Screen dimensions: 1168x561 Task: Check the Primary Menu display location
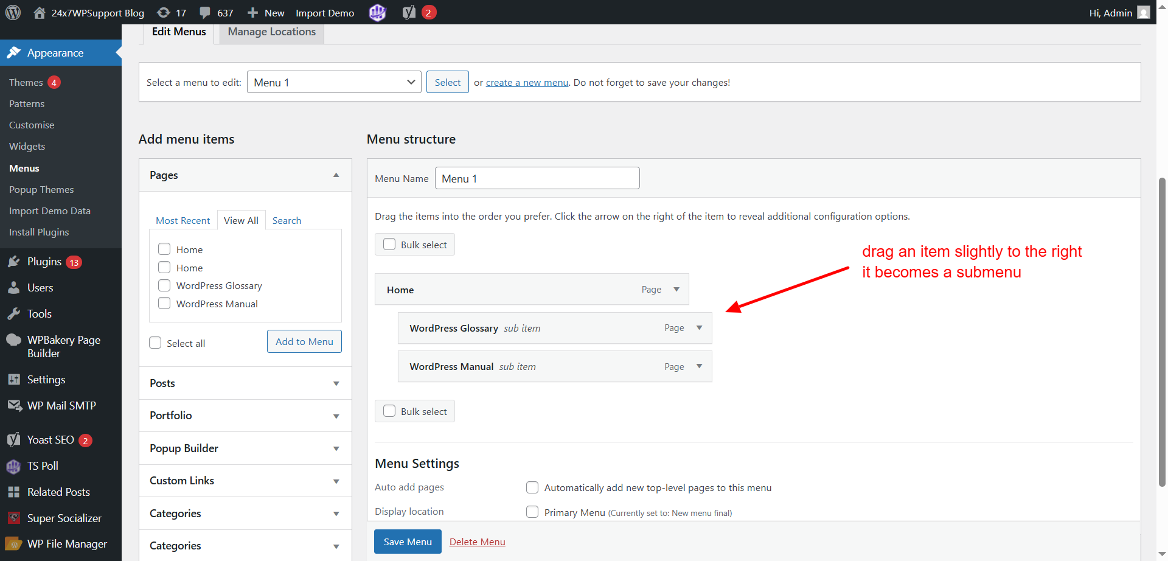[x=532, y=512]
